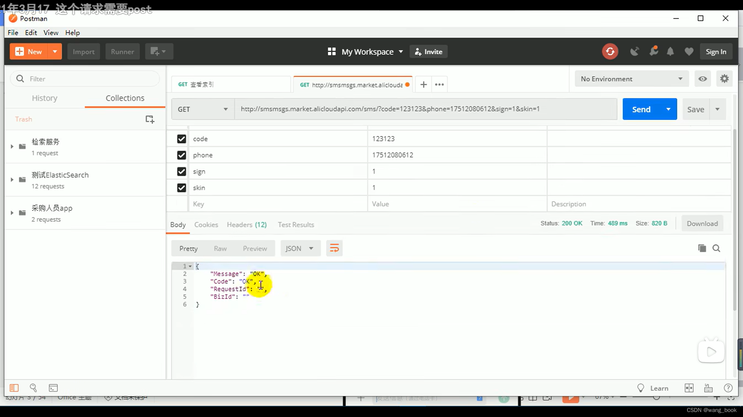Click the new parameter Key field
The width and height of the screenshot is (743, 417).
(278, 204)
